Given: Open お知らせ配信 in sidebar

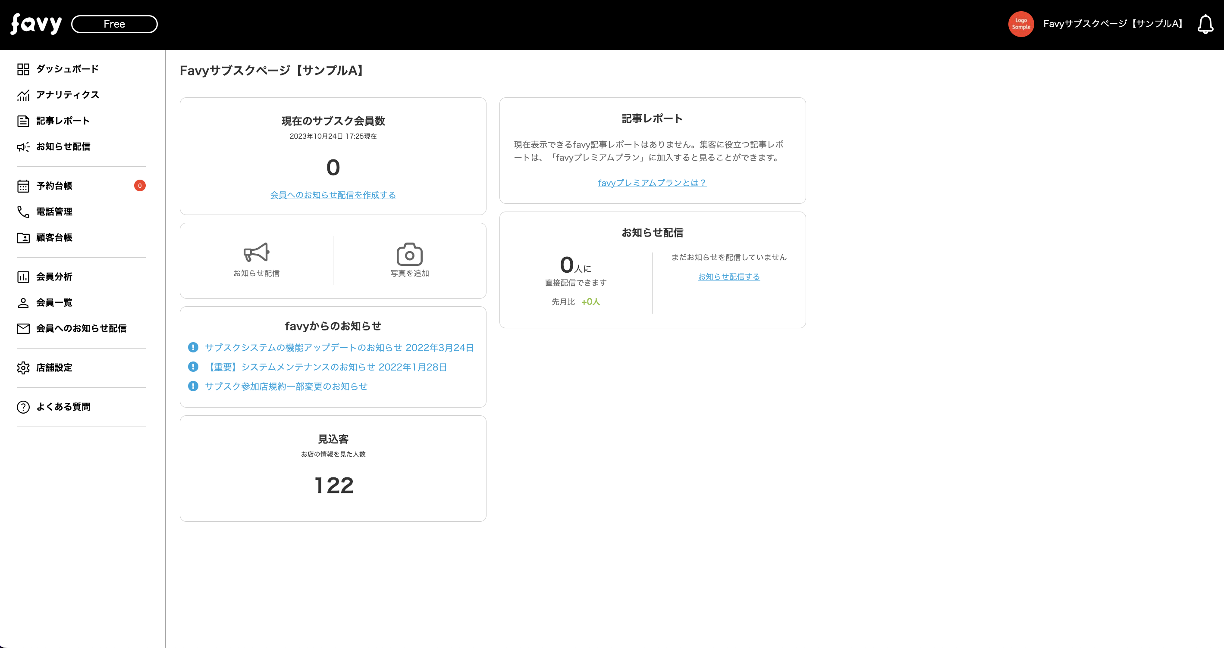Looking at the screenshot, I should click(63, 146).
